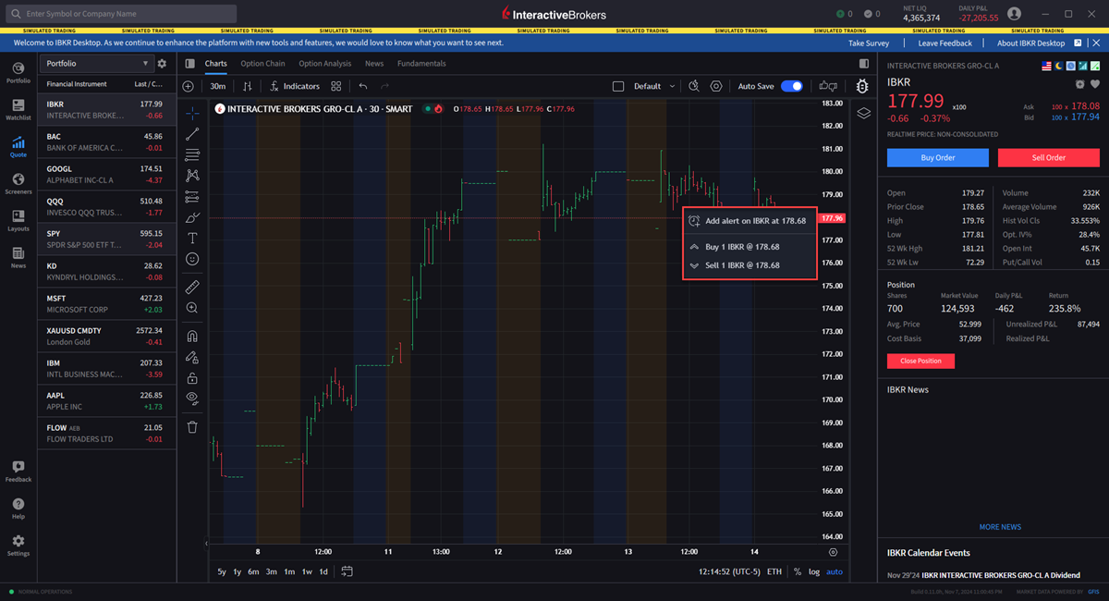Expand the Portfolio watchlist dropdown
The height and width of the screenshot is (601, 1109).
(97, 64)
